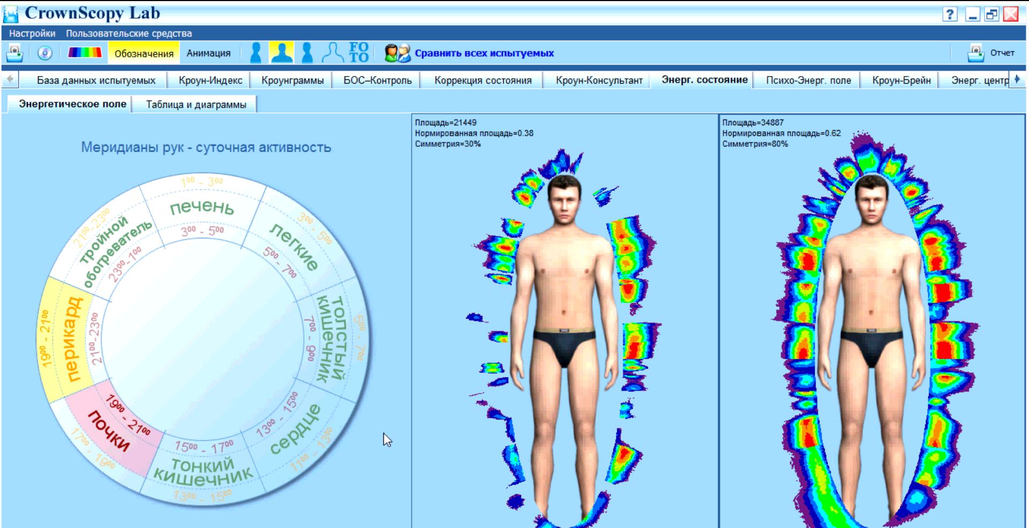Toggle the Обозначения legend button
The width and height of the screenshot is (1029, 528).
[144, 54]
